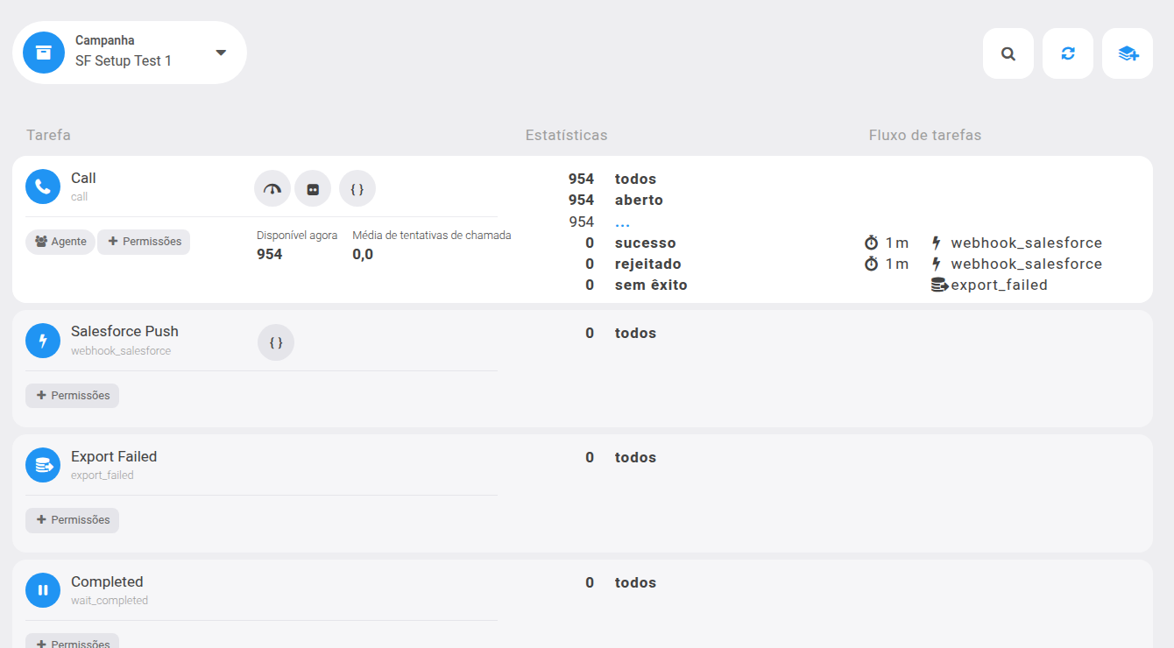Open the Completed task title
Screen dimensions: 1174x648
point(107,581)
